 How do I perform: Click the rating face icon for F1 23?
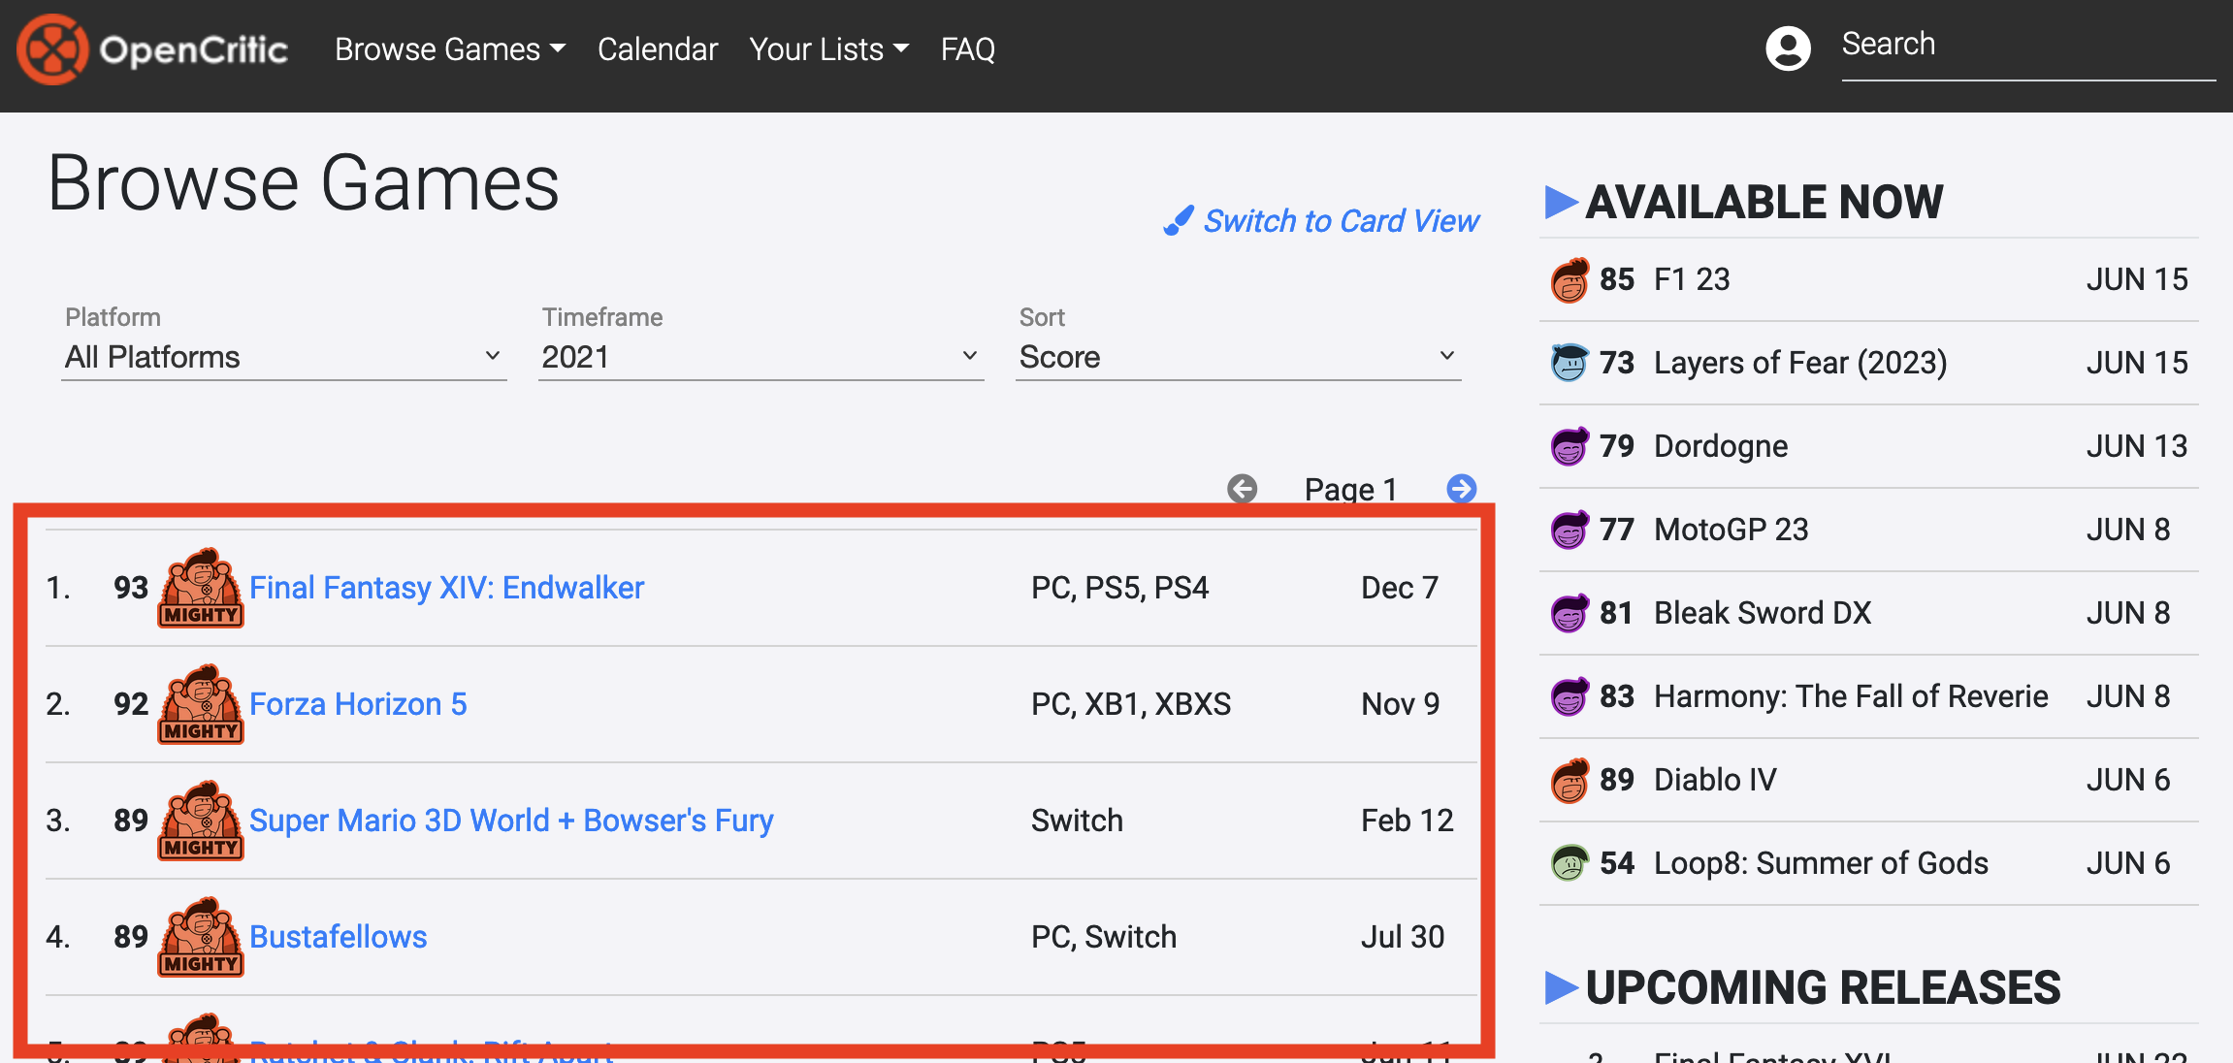tap(1570, 280)
